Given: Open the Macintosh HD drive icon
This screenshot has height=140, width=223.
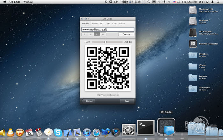Looking at the screenshot, I should 193,11.
